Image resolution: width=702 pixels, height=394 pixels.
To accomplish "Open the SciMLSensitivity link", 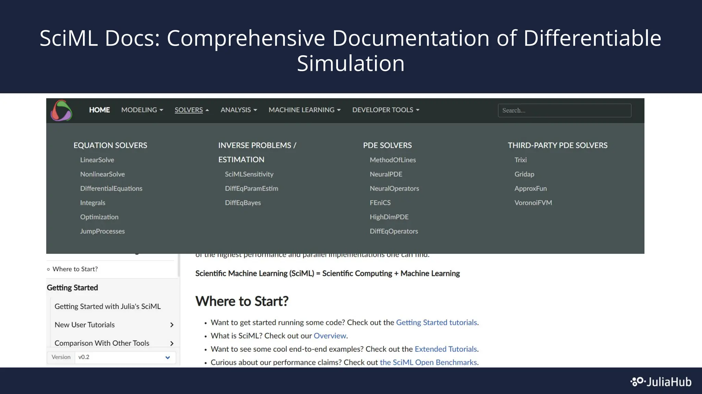I will coord(249,174).
